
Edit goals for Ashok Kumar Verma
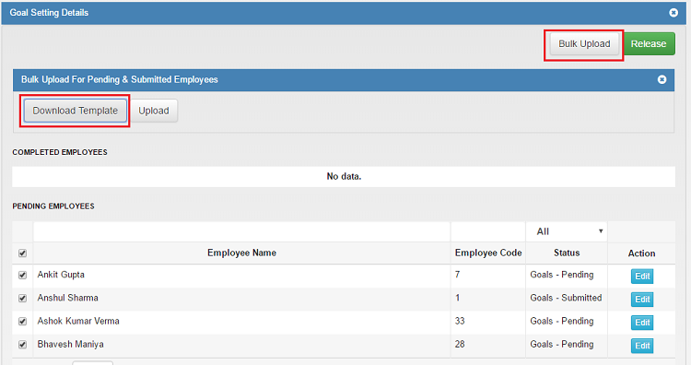[x=642, y=323]
